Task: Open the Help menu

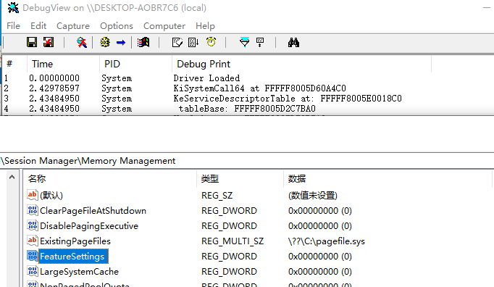Action: pos(205,26)
